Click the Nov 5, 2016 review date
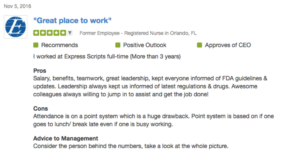The width and height of the screenshot is (282, 159). pyautogui.click(x=17, y=6)
